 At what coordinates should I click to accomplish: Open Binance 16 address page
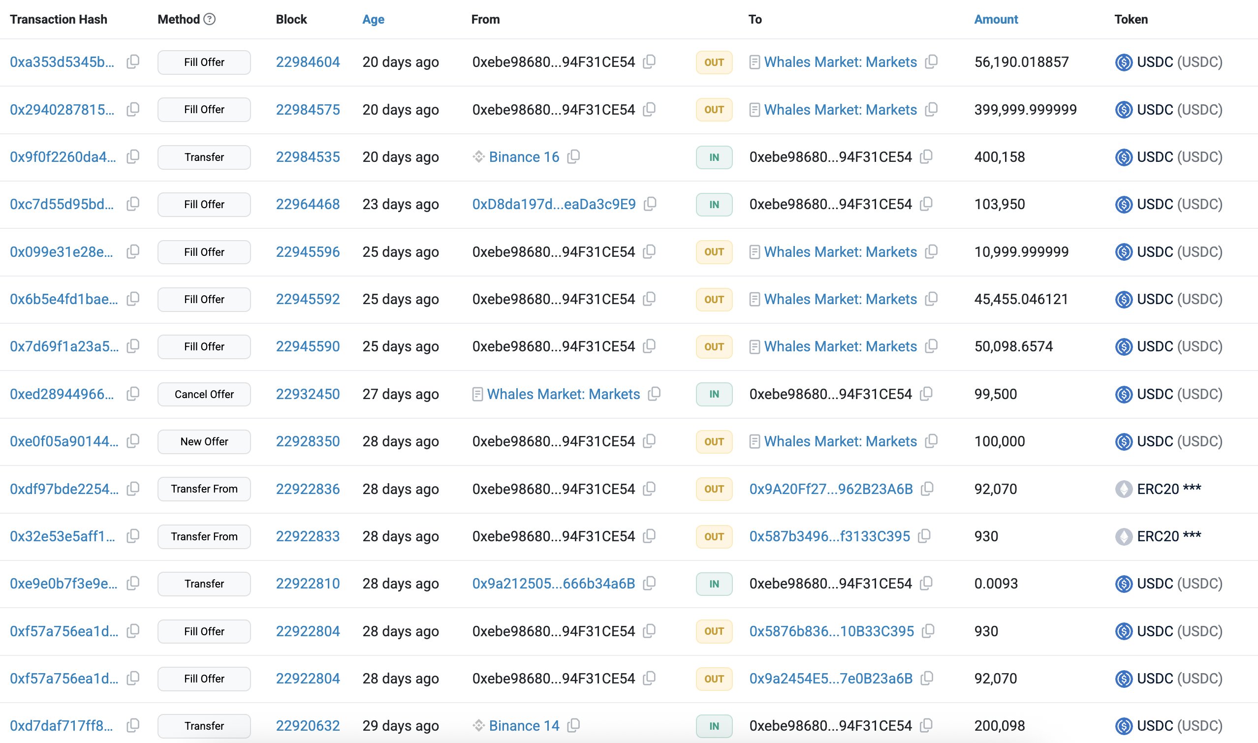[524, 157]
